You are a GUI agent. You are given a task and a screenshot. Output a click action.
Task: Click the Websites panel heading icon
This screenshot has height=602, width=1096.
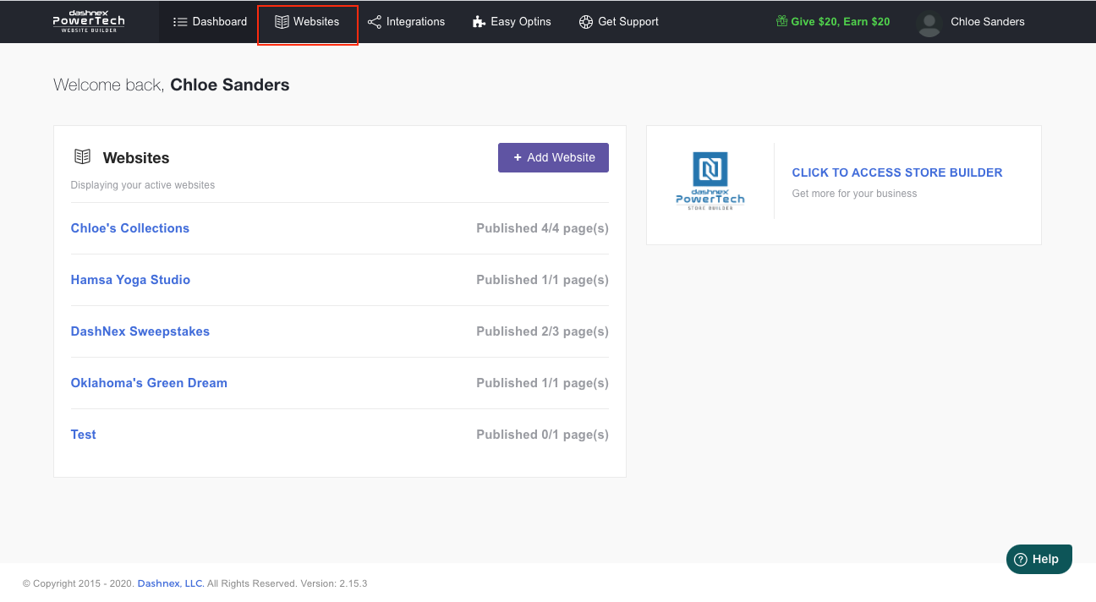(82, 156)
